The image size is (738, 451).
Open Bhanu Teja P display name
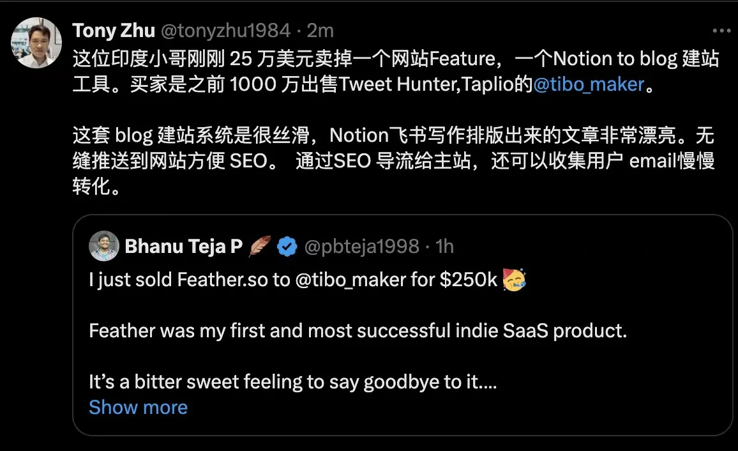pos(183,246)
